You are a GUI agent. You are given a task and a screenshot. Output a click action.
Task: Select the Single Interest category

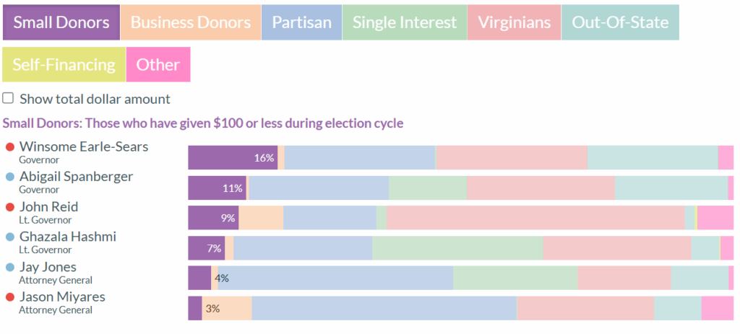coord(405,22)
